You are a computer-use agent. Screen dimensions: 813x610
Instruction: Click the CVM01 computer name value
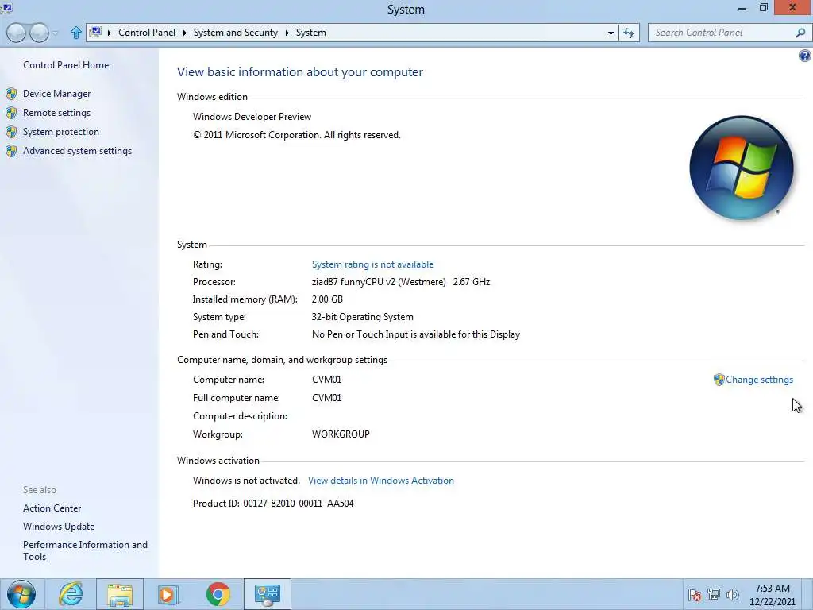pyautogui.click(x=326, y=380)
